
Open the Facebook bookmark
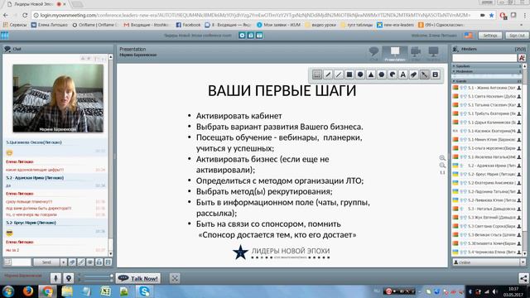coord(188,25)
